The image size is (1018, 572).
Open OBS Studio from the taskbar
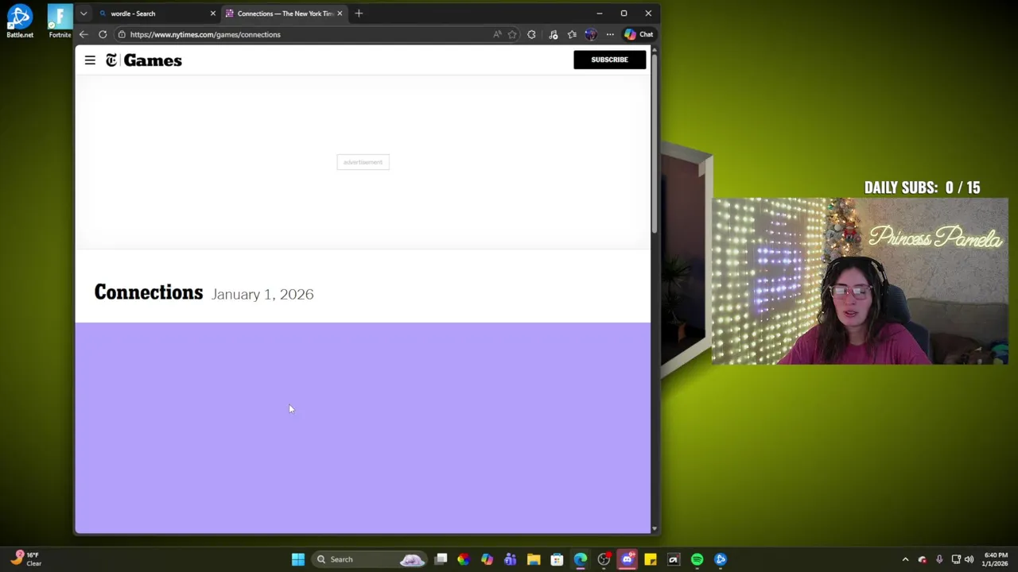click(x=604, y=559)
